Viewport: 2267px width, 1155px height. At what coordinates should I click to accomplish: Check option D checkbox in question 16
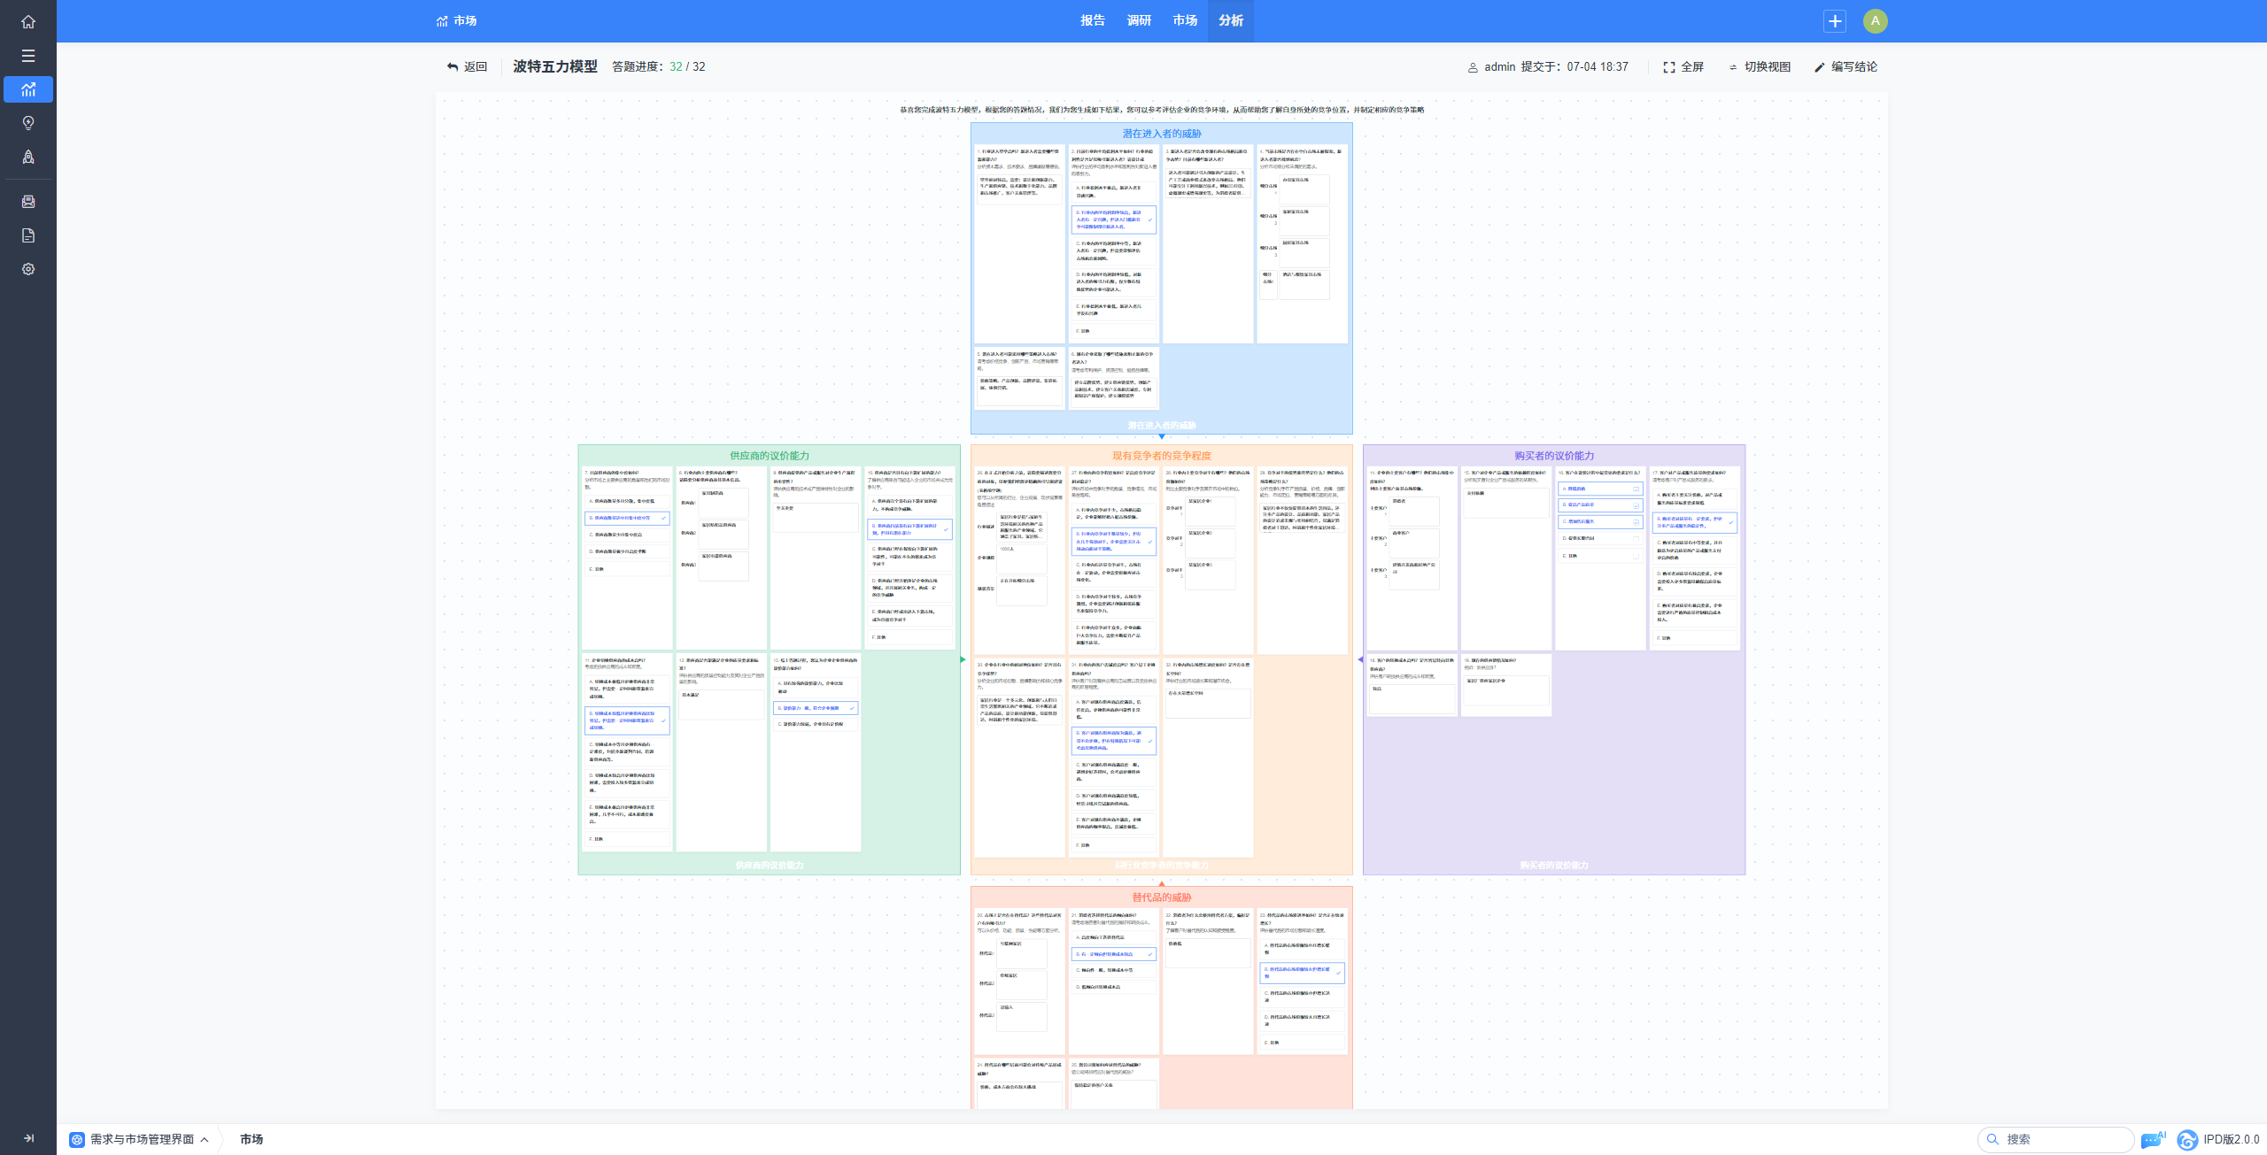coord(1636,538)
